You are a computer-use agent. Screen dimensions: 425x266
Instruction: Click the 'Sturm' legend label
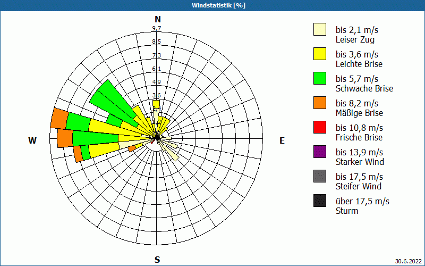coord(347,211)
